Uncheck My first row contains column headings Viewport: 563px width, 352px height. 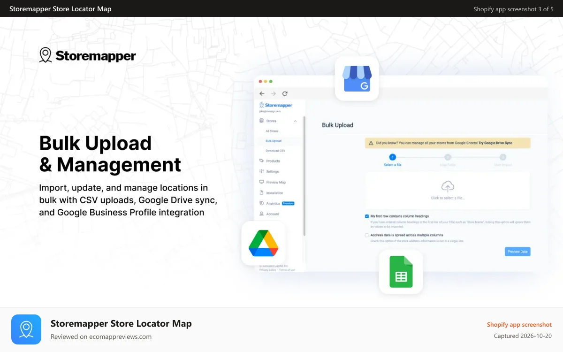pyautogui.click(x=367, y=216)
